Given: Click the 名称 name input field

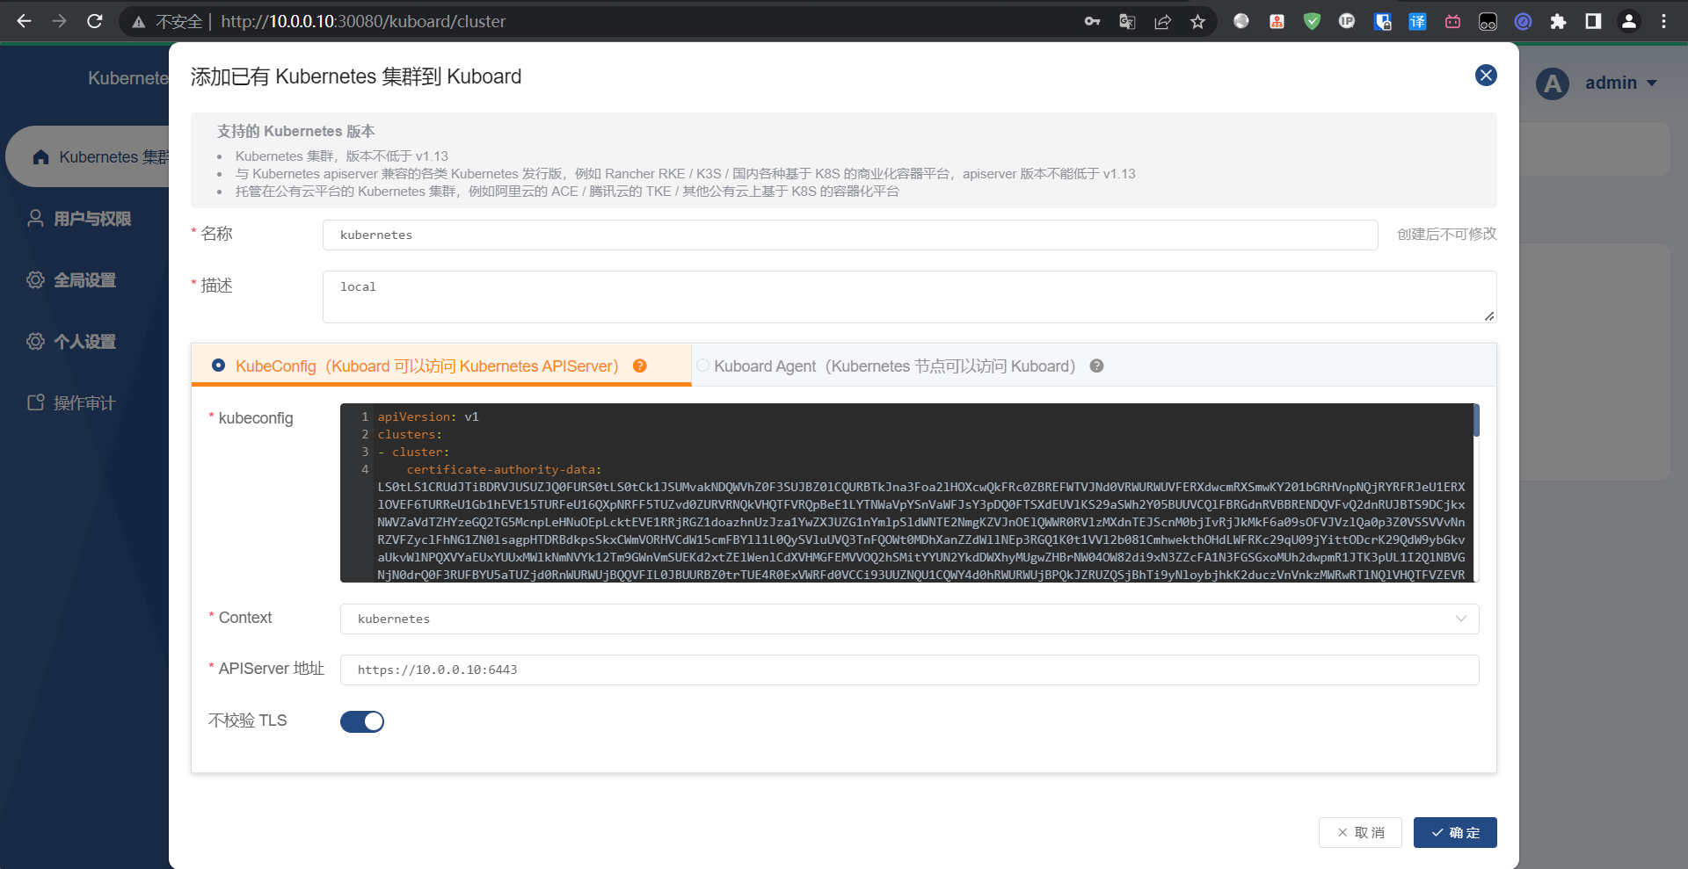Looking at the screenshot, I should pyautogui.click(x=849, y=235).
